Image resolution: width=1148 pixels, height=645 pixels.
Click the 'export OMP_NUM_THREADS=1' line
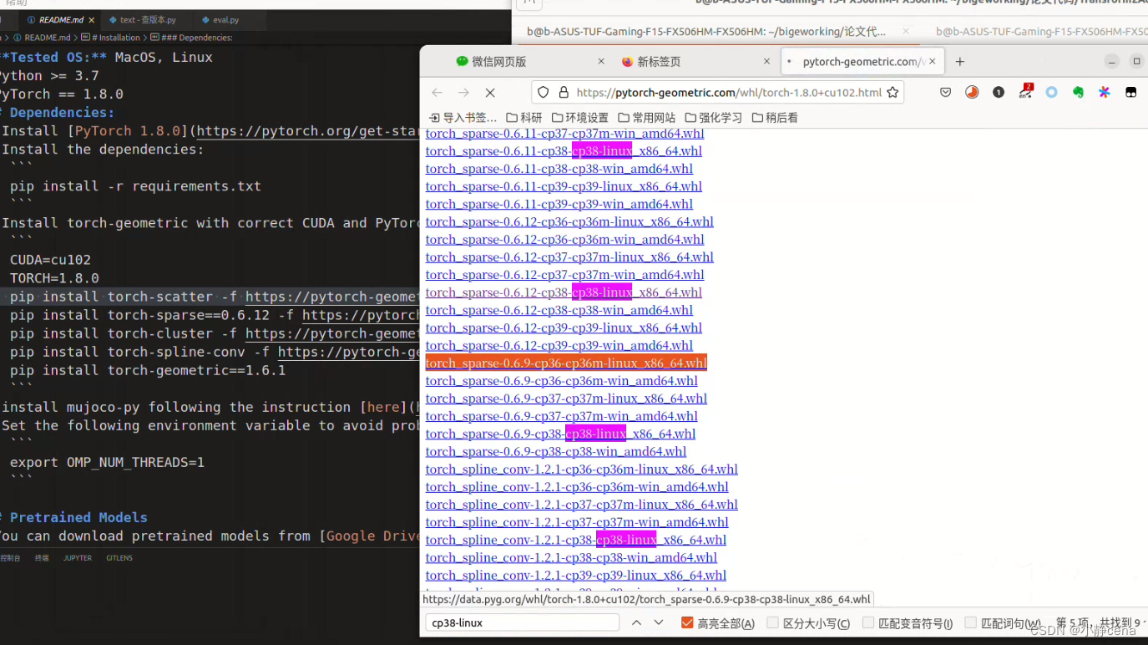tap(107, 462)
